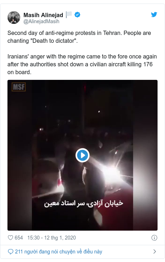Open the tweet info circle icon

coord(154,238)
